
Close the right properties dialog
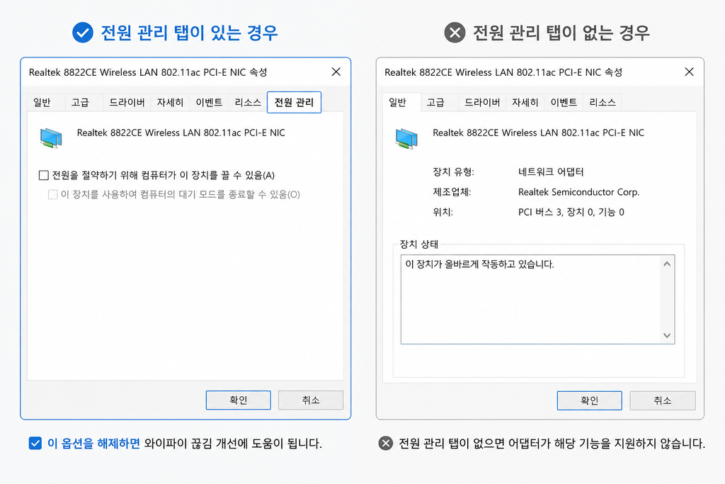click(690, 72)
